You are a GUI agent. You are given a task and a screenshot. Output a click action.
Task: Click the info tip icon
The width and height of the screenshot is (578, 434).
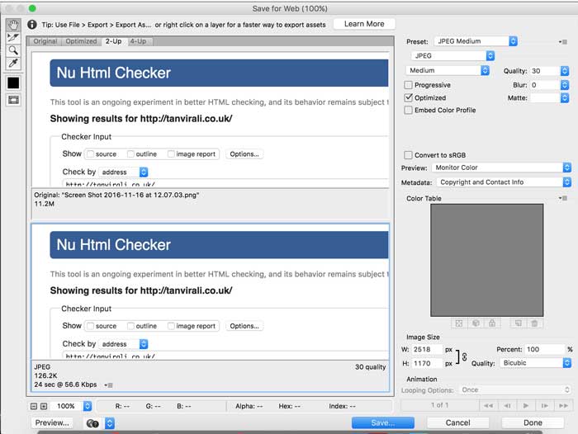click(x=32, y=25)
